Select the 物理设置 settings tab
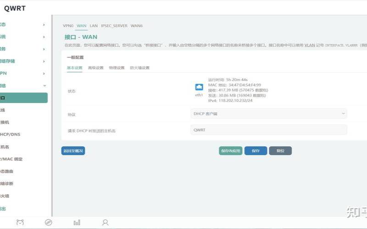This screenshot has height=229, width=367. (x=117, y=68)
